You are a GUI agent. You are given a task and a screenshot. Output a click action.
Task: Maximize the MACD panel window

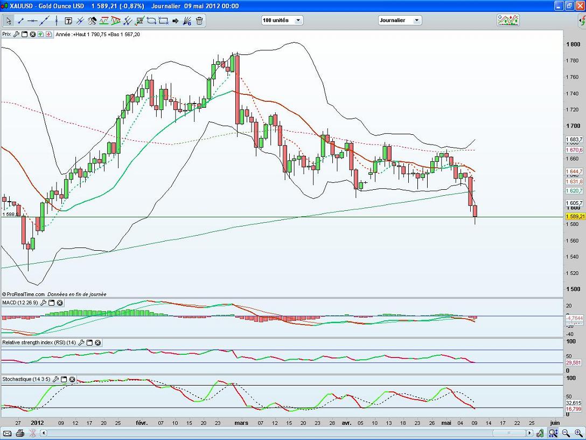point(51,303)
